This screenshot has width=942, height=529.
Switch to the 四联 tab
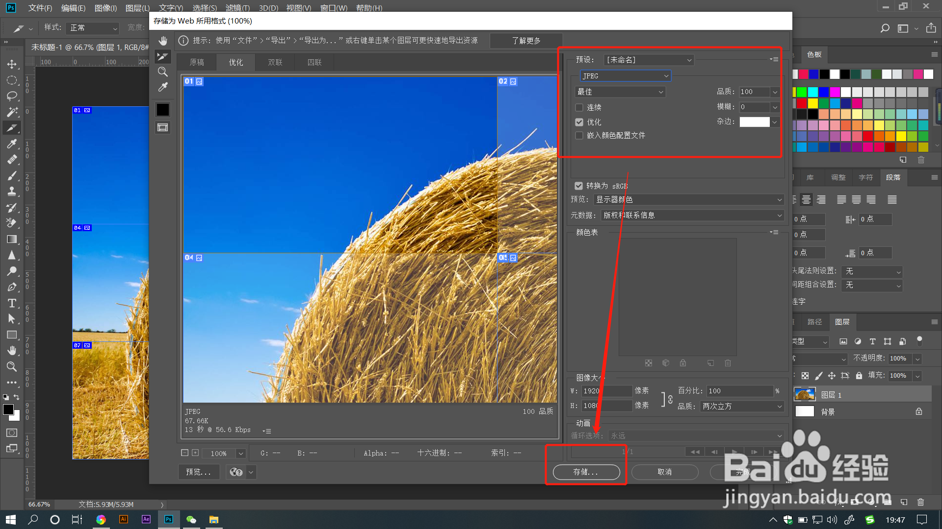314,63
